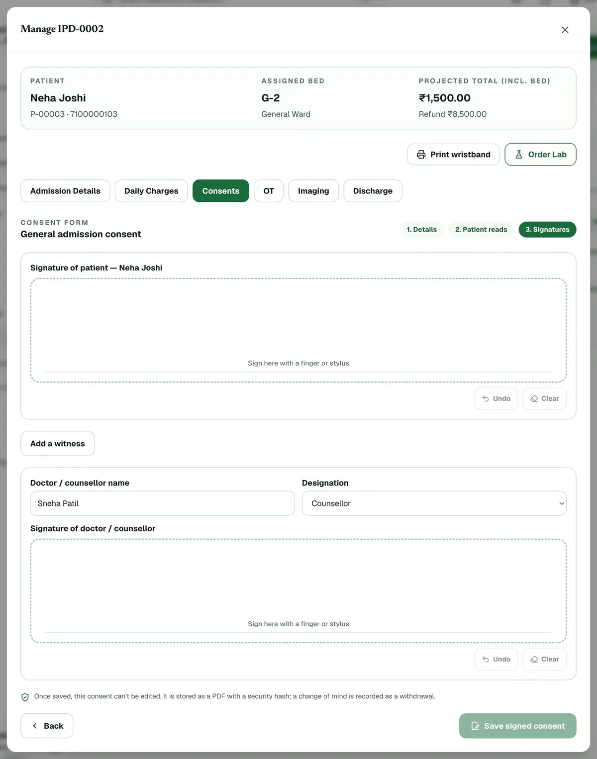Open the Discharge tab
The height and width of the screenshot is (759, 597).
pyautogui.click(x=373, y=191)
